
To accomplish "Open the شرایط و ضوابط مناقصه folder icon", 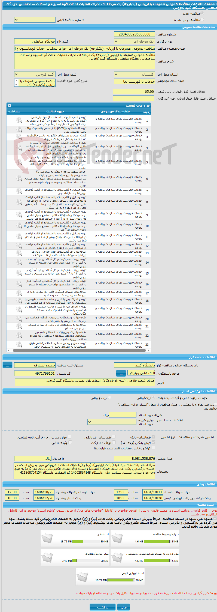I will (117, 538).
